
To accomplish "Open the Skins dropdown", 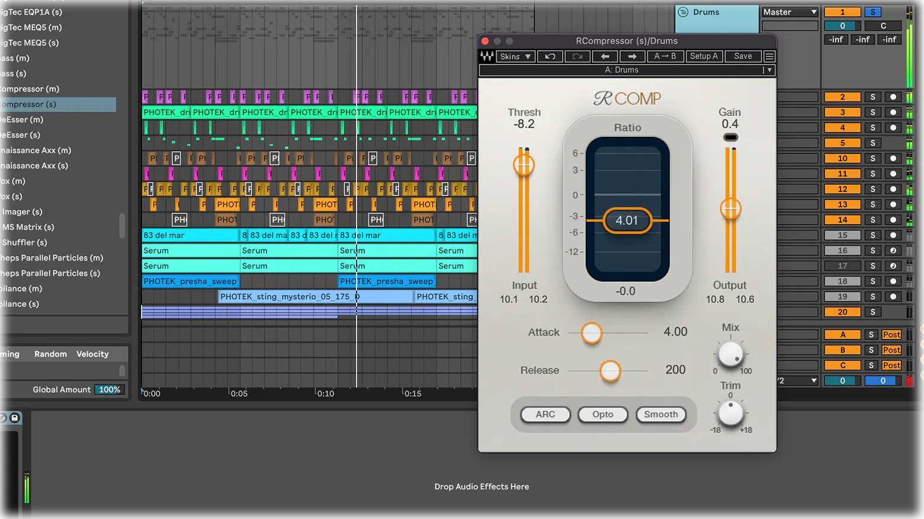I will pos(515,56).
